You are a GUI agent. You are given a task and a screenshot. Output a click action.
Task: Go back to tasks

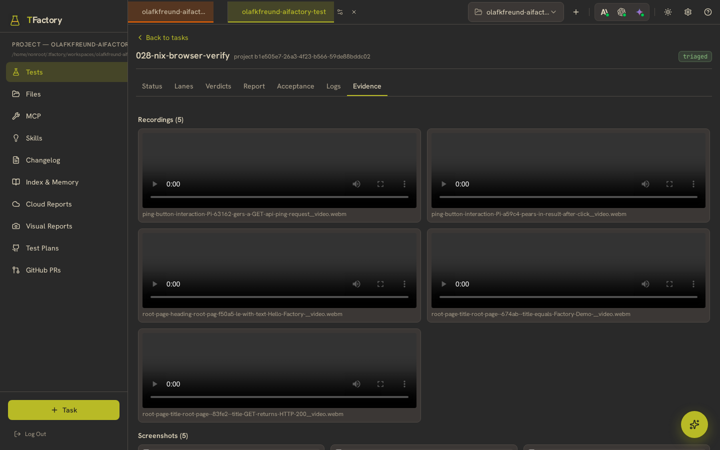[163, 37]
